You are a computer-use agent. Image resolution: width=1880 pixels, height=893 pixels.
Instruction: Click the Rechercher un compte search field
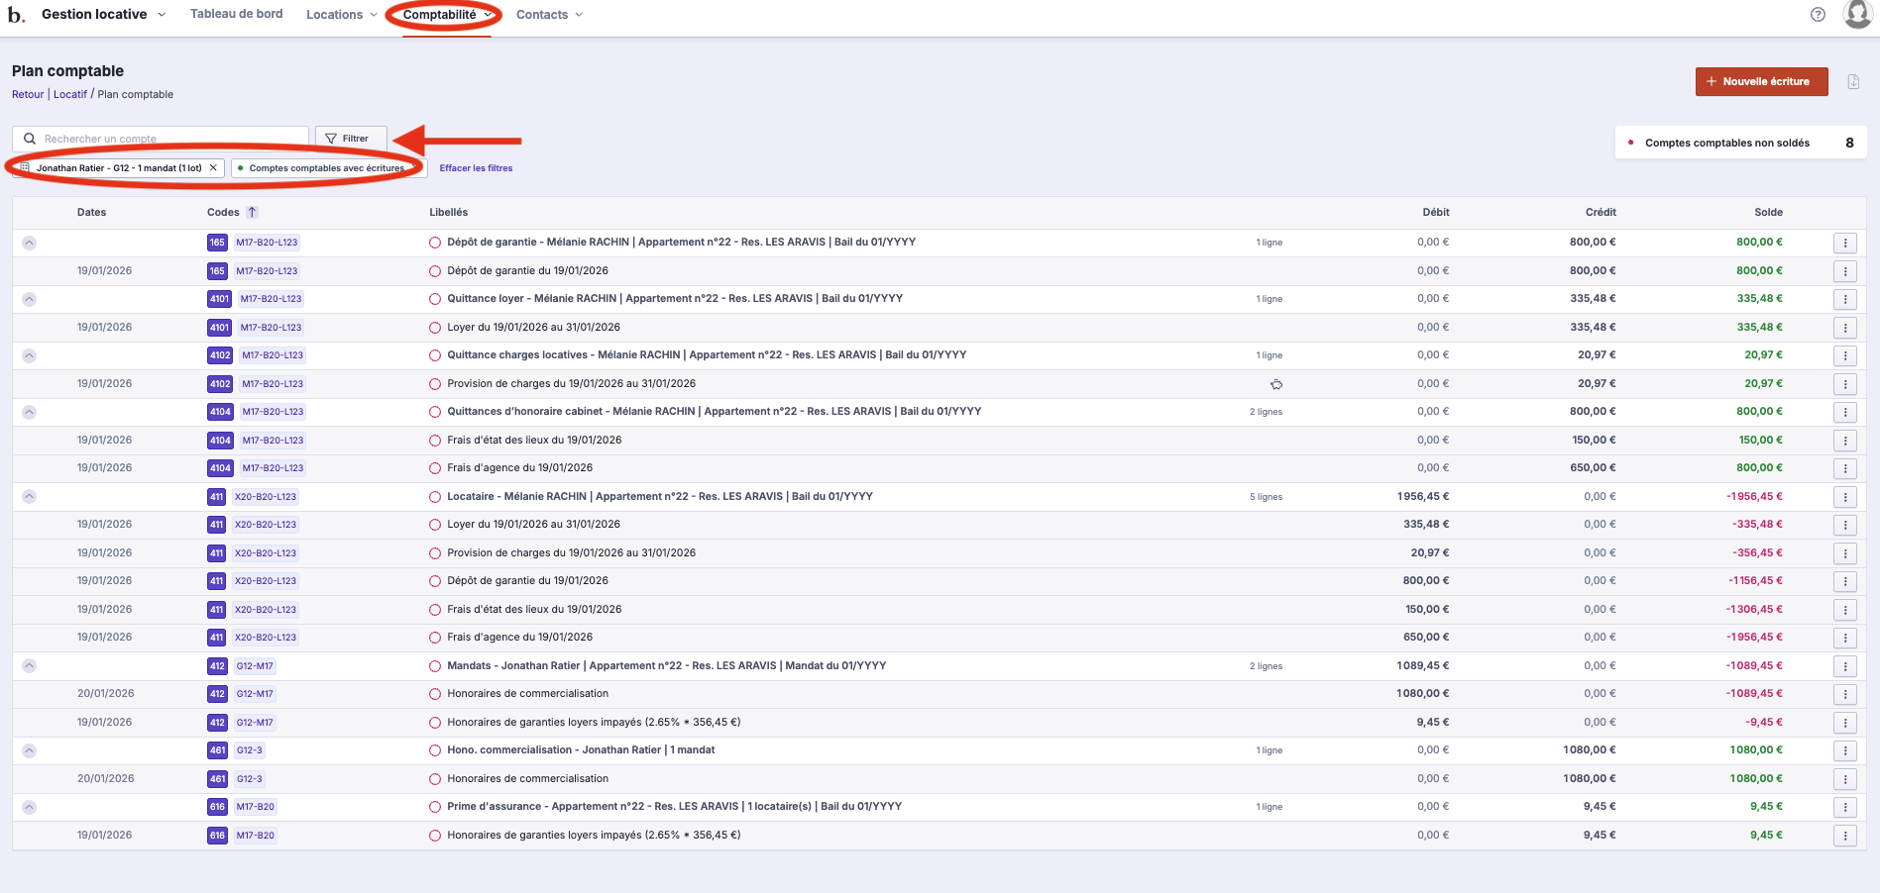click(168, 139)
